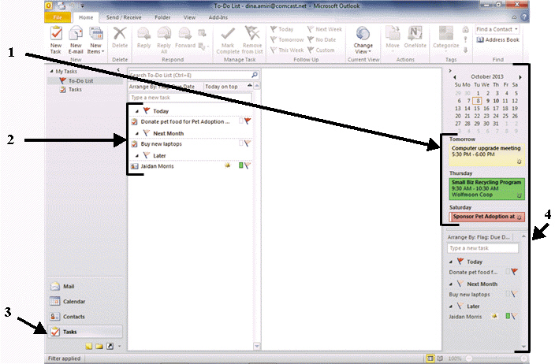Image resolution: width=555 pixels, height=364 pixels.
Task: Open Custom follow up flag option
Action: 321,50
